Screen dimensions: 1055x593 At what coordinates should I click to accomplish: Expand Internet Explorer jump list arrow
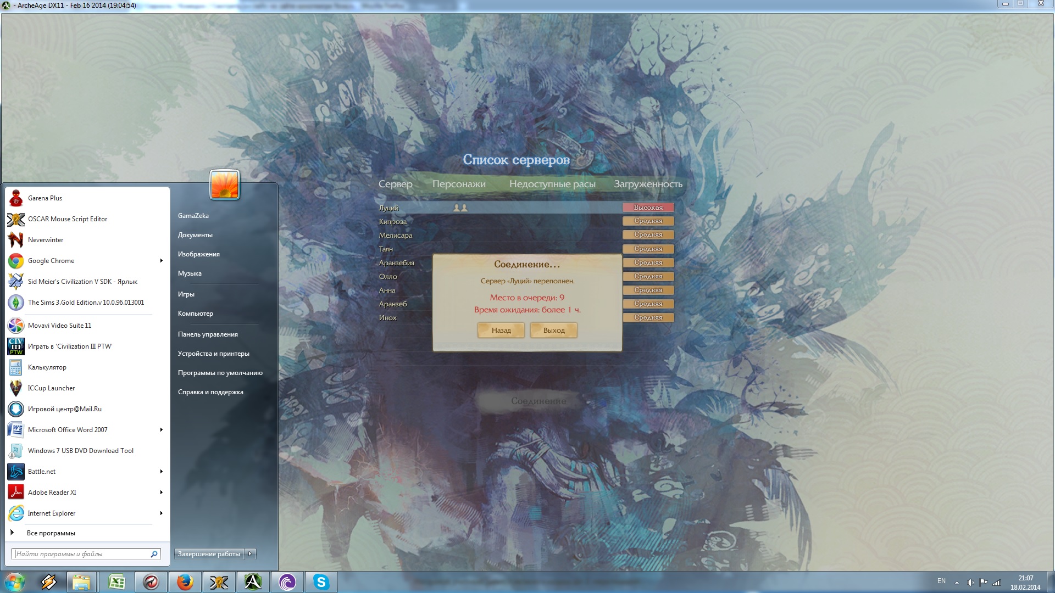(x=161, y=513)
